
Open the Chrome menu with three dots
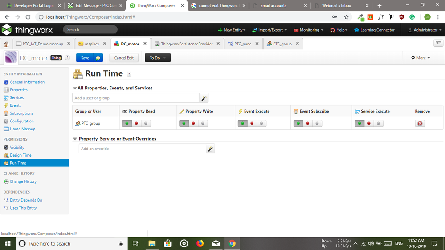pos(438,17)
